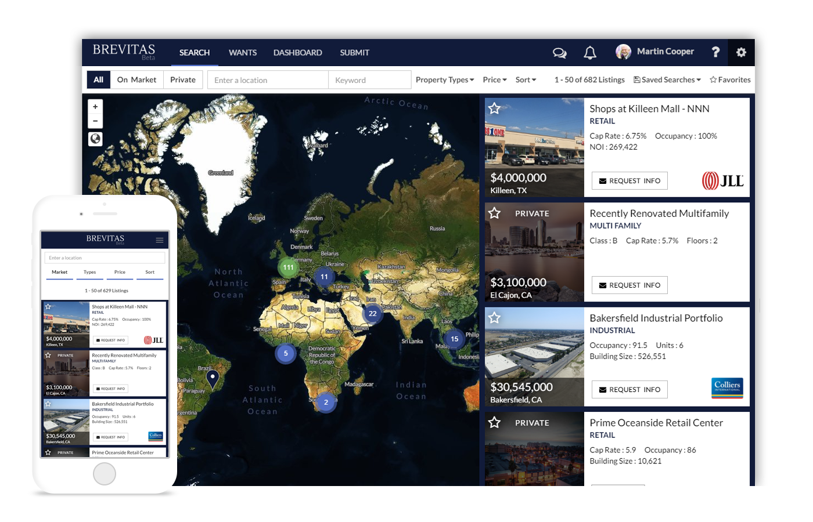The image size is (813, 522).
Task: Open Prime Oceanside Retail Center title
Action: point(656,423)
